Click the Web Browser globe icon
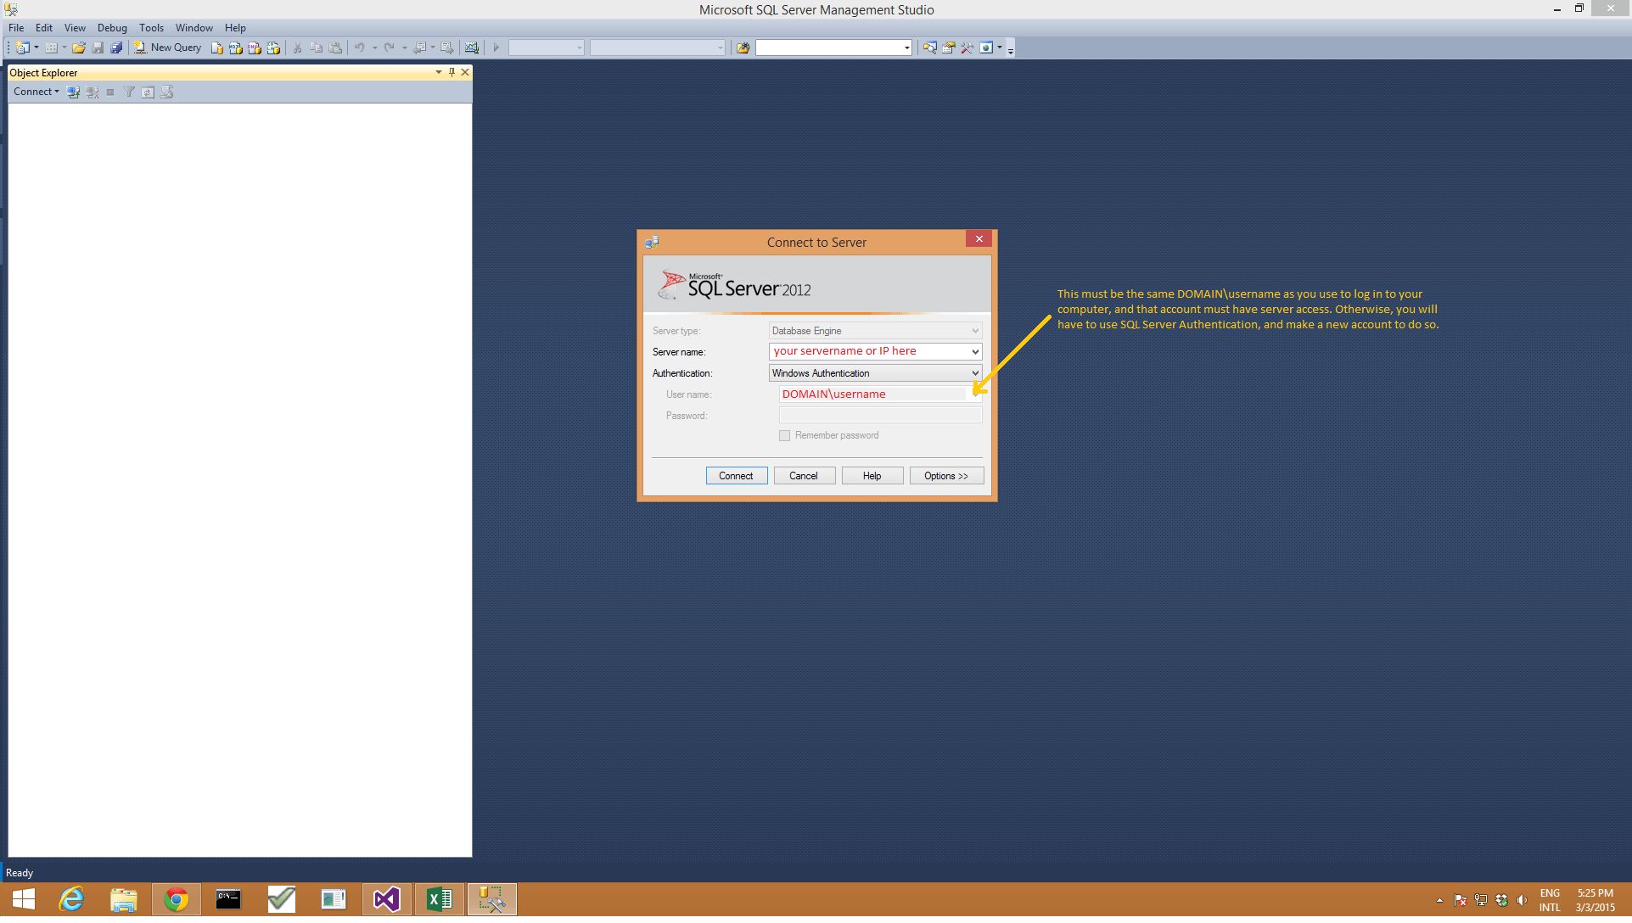This screenshot has width=1632, height=923. pos(986,48)
